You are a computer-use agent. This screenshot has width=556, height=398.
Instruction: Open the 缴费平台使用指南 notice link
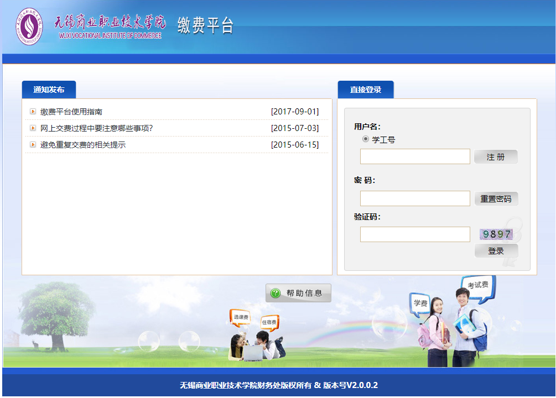coord(71,112)
